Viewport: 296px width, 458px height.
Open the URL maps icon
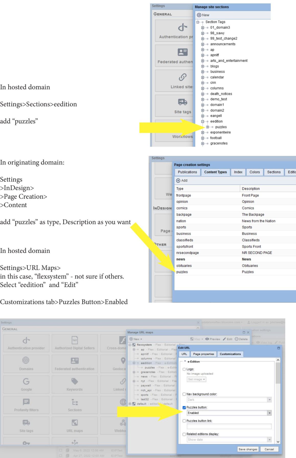(75, 422)
